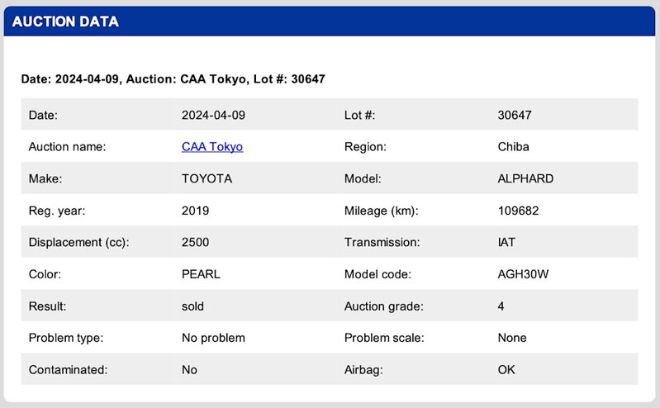660x408 pixels.
Task: Select the AGH30W model code value
Action: [523, 274]
